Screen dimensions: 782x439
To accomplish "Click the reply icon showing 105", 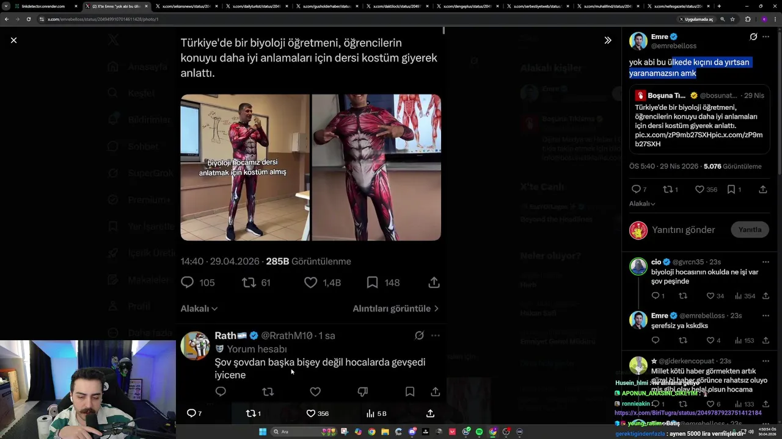I will (x=188, y=282).
